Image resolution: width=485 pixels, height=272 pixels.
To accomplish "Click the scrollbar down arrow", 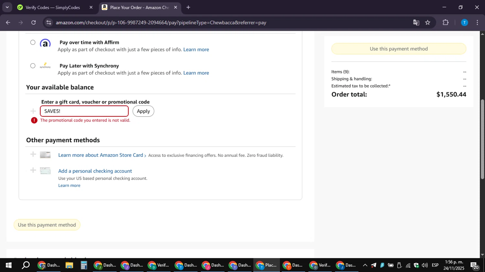I will [482, 255].
